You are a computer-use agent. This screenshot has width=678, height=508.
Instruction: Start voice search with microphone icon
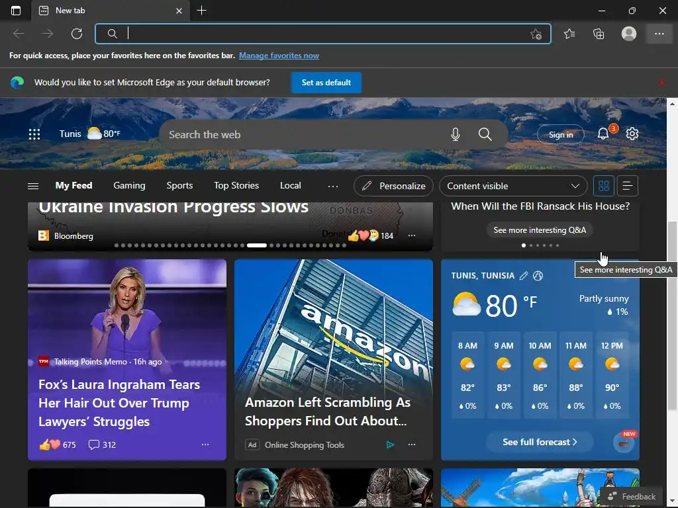click(456, 134)
